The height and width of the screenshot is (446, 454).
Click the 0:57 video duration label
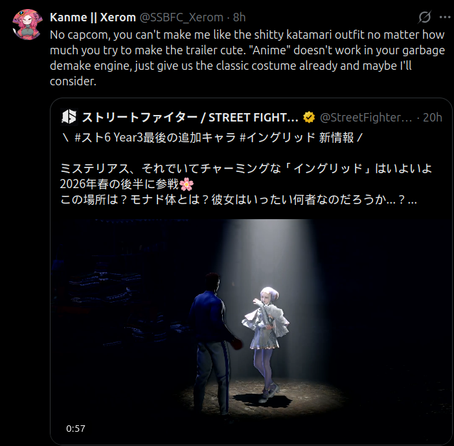coord(76,429)
